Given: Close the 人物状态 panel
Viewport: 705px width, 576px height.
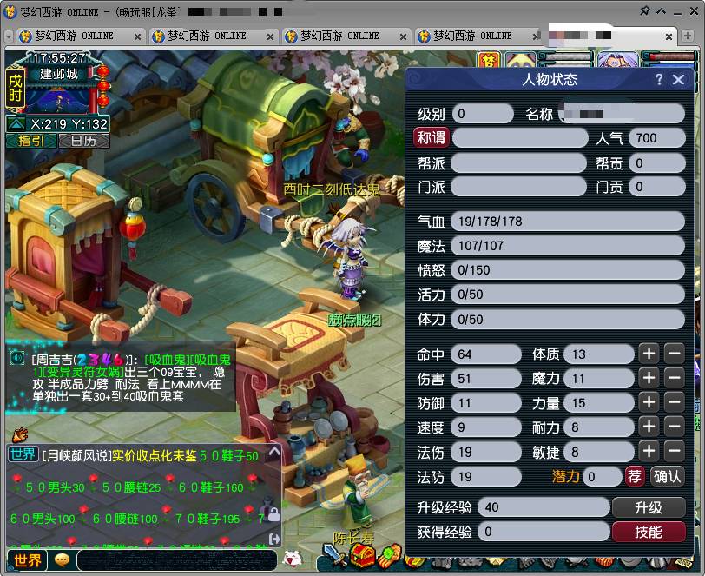Looking at the screenshot, I should [x=678, y=80].
